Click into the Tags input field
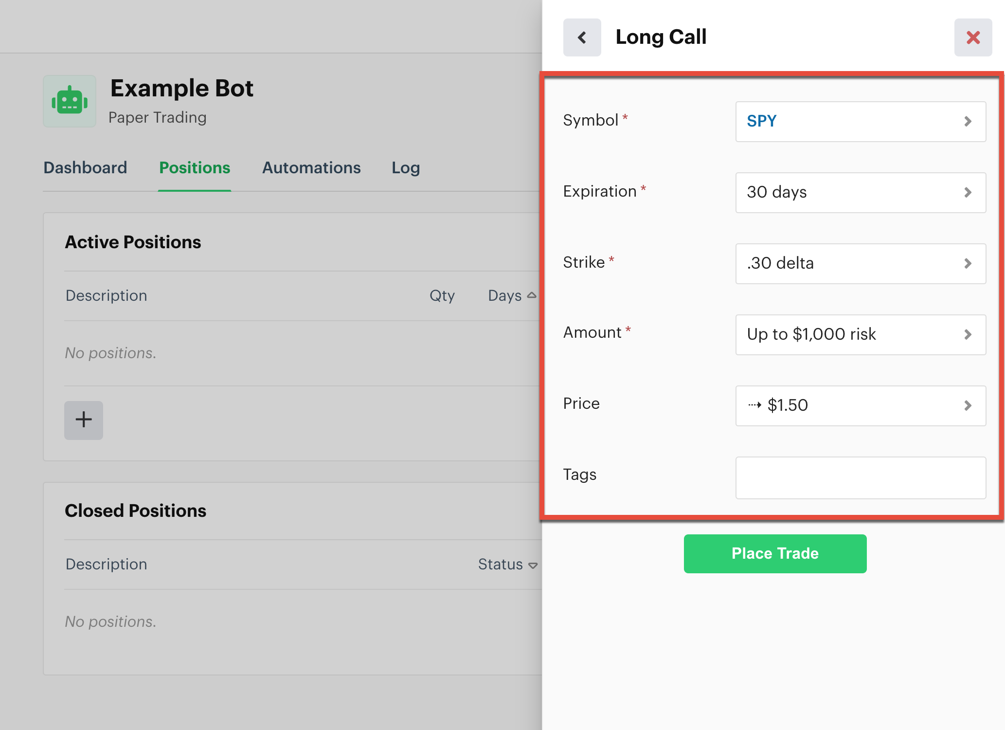Viewport: 1005px width, 730px height. (861, 478)
